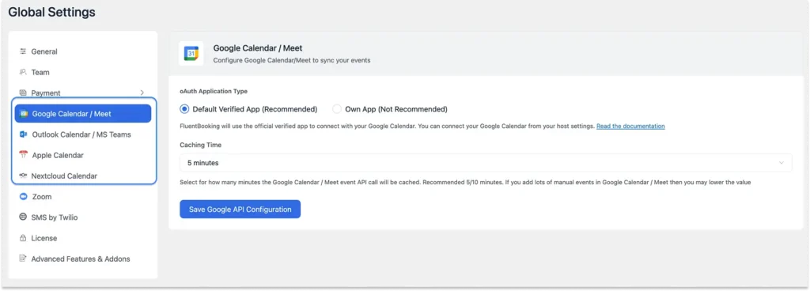Click the Apple Calendar sidebar icon
The image size is (810, 291).
click(23, 155)
